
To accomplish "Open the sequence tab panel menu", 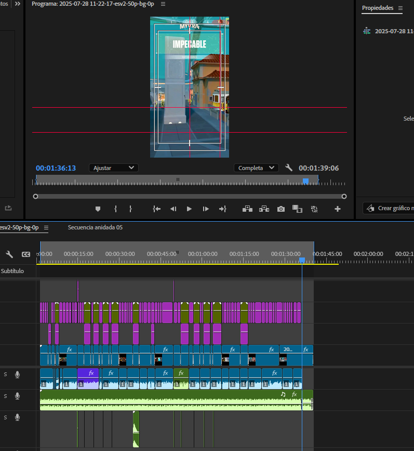I will click(x=46, y=227).
